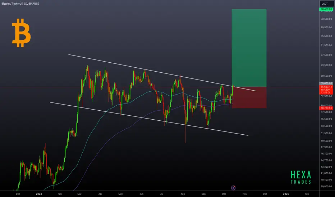Click the 85,500.00 price scale label
The width and height of the screenshot is (335, 197).
tap(326, 36)
